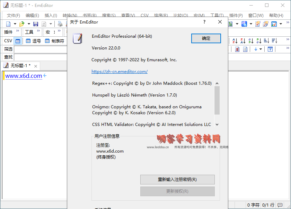Expand the 宏 toolbar overflow chevron

point(59,31)
